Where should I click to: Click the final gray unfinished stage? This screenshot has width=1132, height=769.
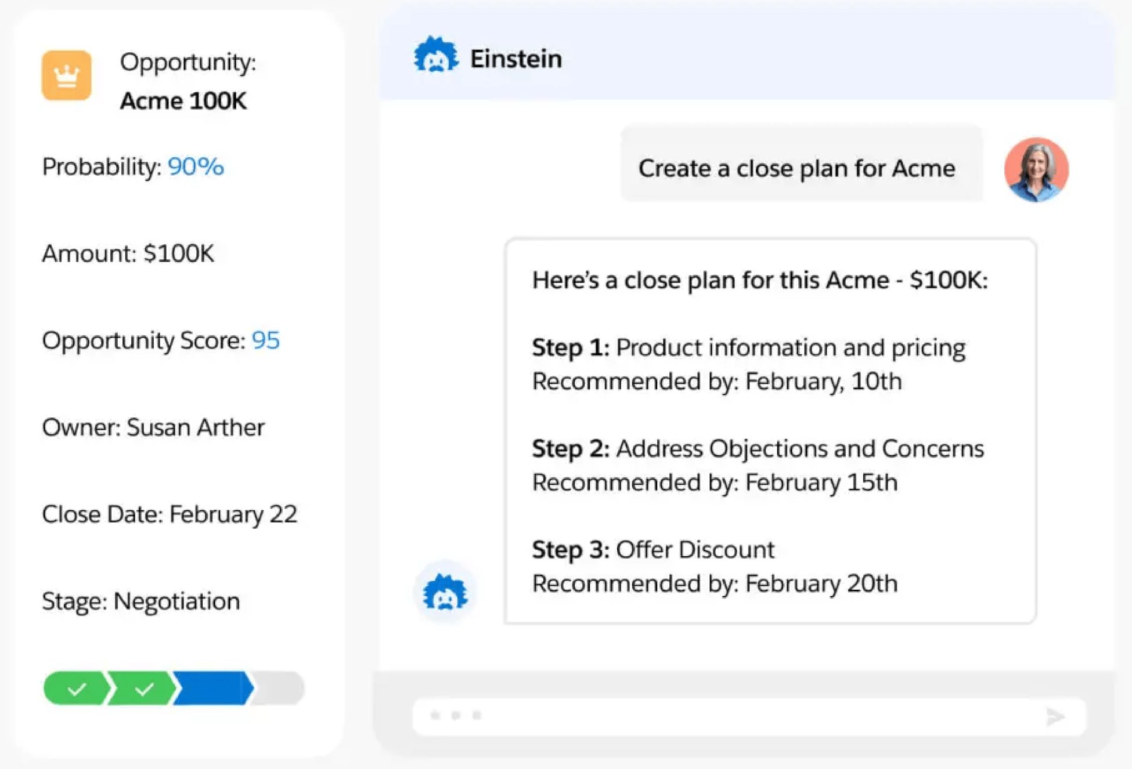coord(280,688)
